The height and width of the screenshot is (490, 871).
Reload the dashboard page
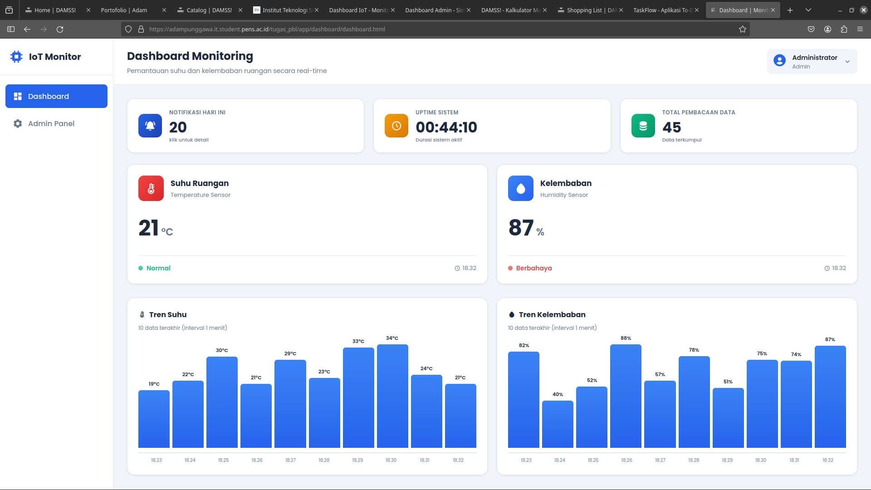(60, 29)
